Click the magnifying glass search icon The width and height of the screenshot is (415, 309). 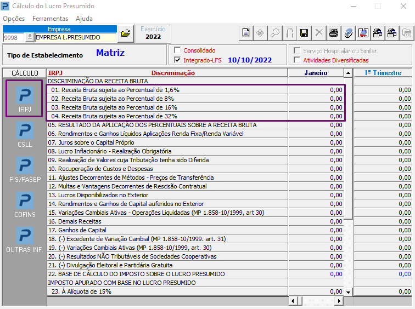tap(275, 33)
